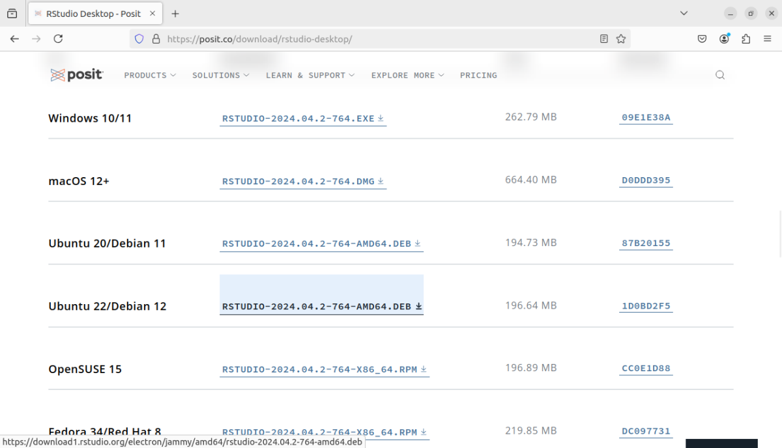The width and height of the screenshot is (782, 448).
Task: Go to the Pricing page
Action: [x=478, y=76]
